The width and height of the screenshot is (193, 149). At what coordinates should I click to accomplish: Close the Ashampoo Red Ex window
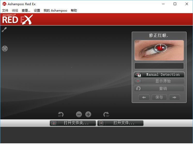tap(187, 4)
